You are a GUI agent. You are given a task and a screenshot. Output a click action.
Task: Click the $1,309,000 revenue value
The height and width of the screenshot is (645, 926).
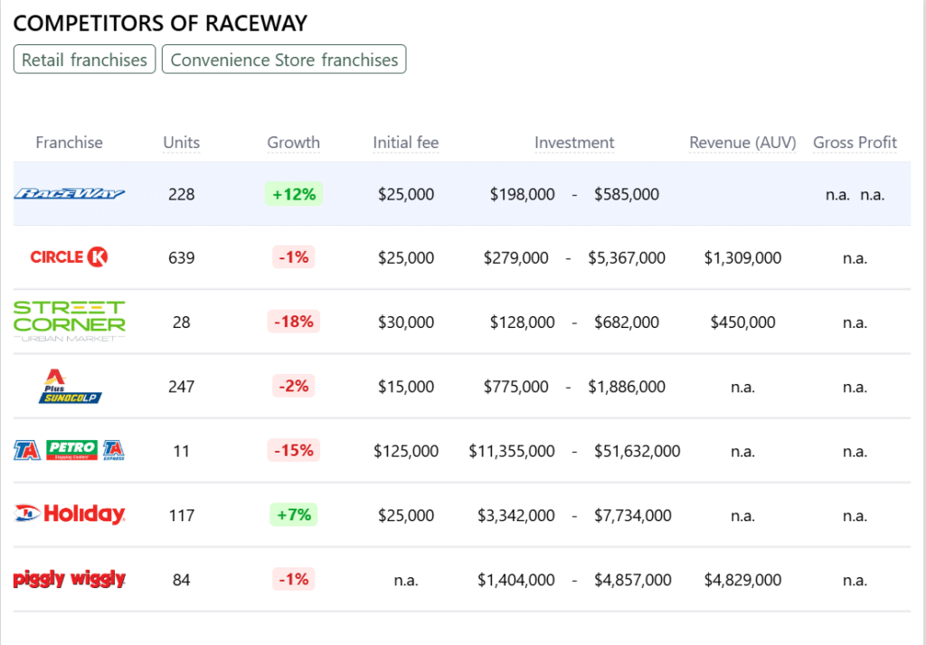pyautogui.click(x=742, y=257)
